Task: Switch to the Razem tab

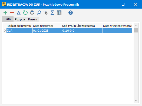Action: click(32, 19)
